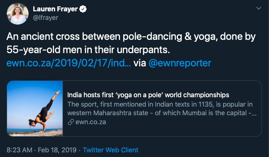This screenshot has height=157, width=269.
Task: Click the 'Maharashtra state' line in card summary
Action: pyautogui.click(x=160, y=113)
